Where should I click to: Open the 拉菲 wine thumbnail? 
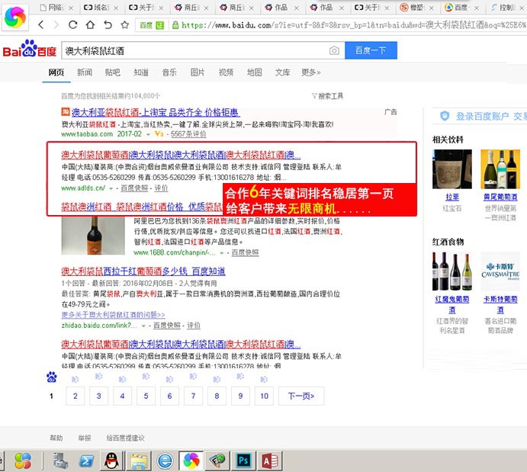coord(452,169)
